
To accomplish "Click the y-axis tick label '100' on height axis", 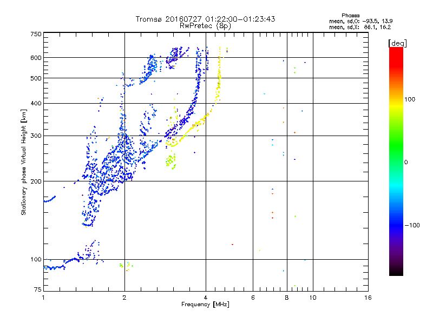I will 36,260.
